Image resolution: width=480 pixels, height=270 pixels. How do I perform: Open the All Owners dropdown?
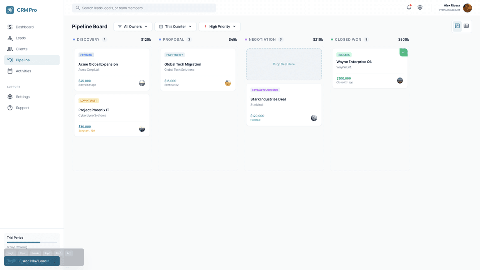coord(132,26)
